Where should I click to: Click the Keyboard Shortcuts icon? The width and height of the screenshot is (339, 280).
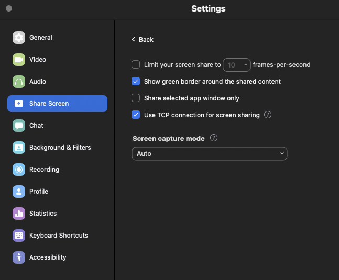point(19,236)
